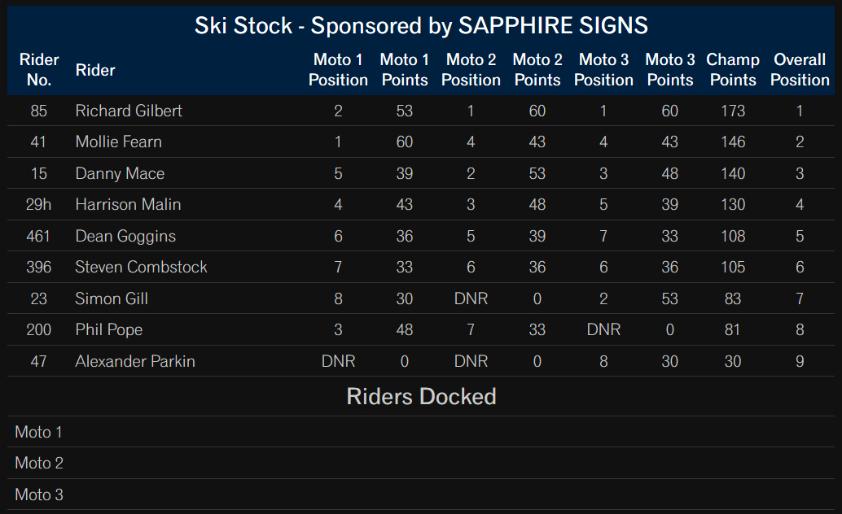This screenshot has width=842, height=514.
Task: Click Steven Combstock's name
Action: click(141, 268)
